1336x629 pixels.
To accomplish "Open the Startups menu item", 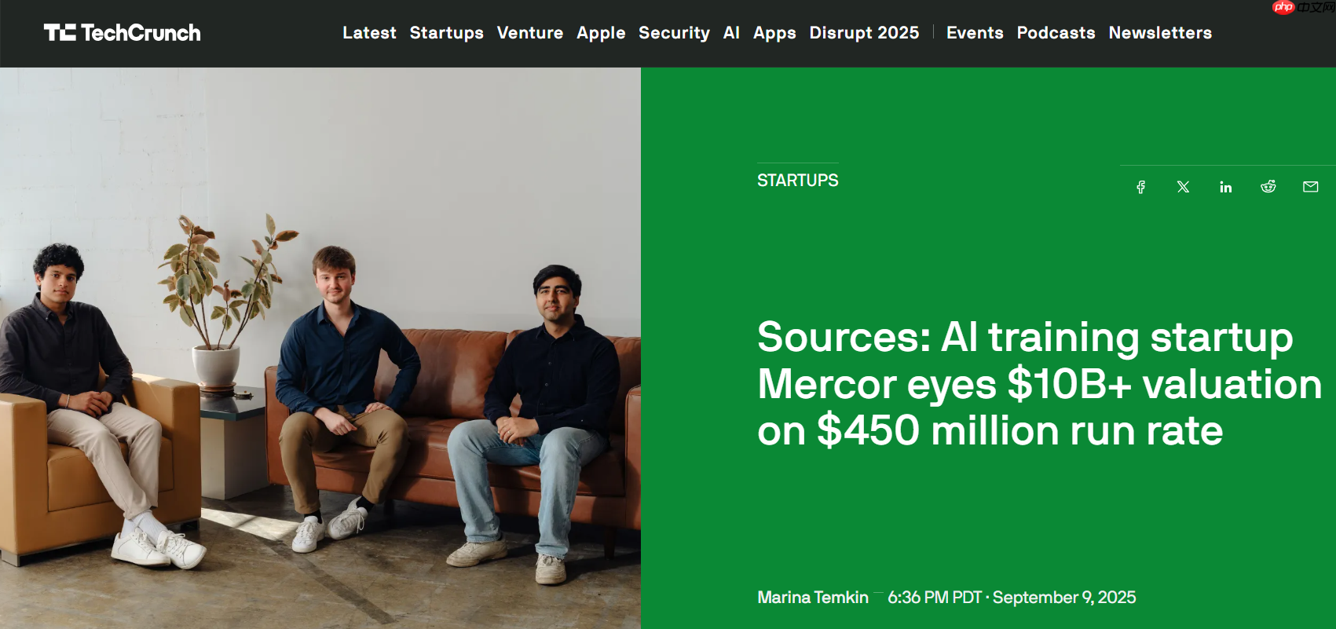I will (446, 33).
